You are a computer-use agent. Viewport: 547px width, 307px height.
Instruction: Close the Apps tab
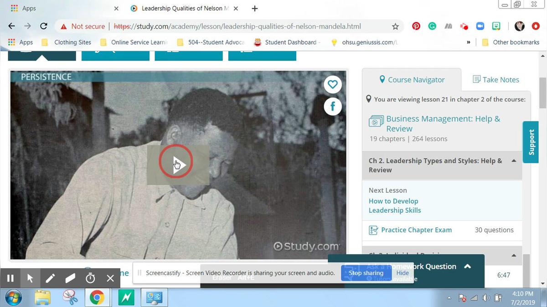coord(116,9)
